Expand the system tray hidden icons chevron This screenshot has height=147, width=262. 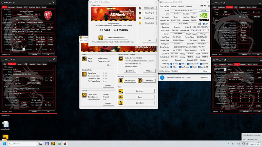pos(229,144)
